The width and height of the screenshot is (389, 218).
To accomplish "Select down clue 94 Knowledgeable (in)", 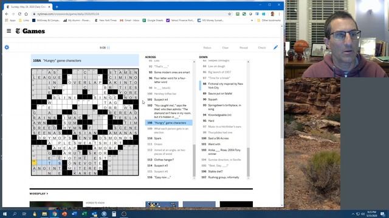I will tap(223, 115).
